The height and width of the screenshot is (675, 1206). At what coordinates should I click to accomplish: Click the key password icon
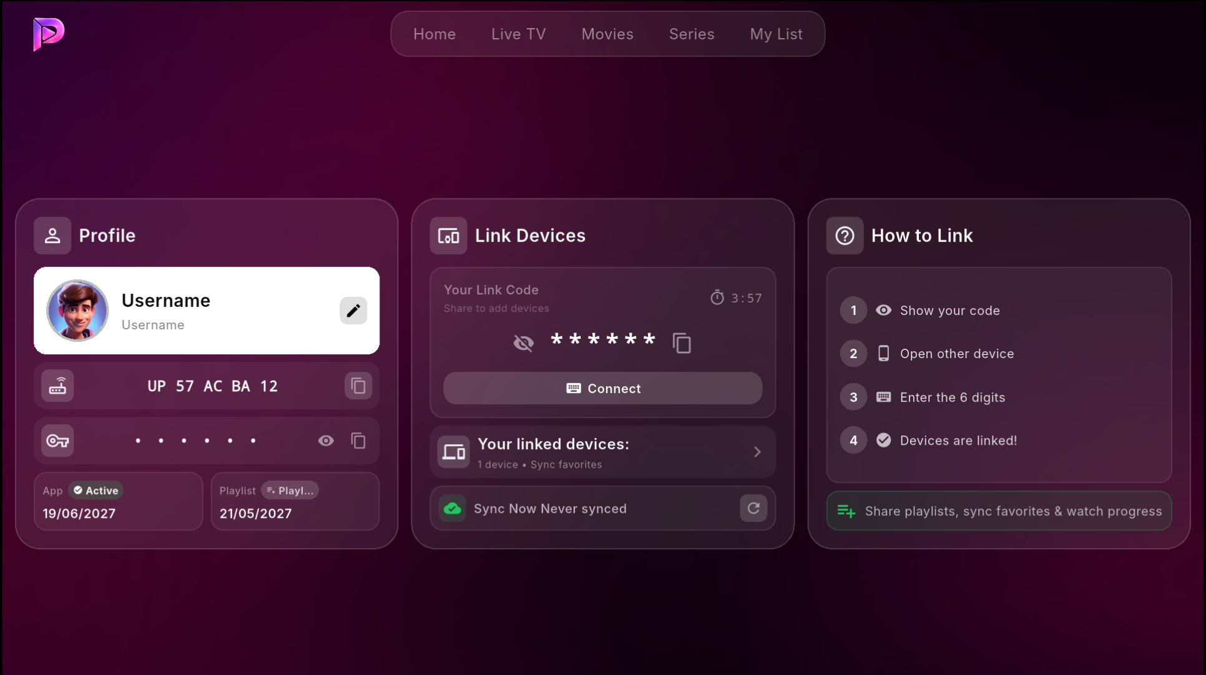(57, 441)
